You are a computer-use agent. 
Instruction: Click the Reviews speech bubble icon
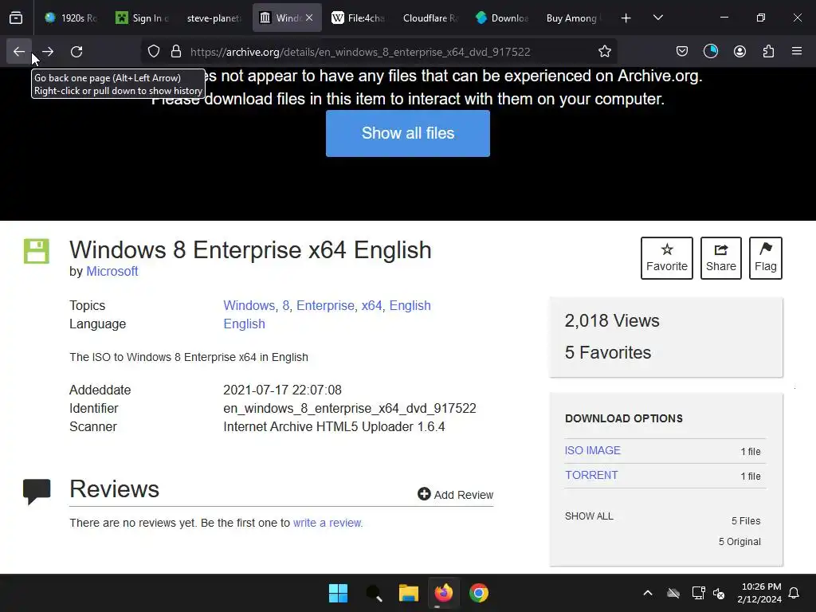[37, 492]
